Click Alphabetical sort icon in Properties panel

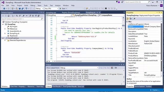[131, 19]
